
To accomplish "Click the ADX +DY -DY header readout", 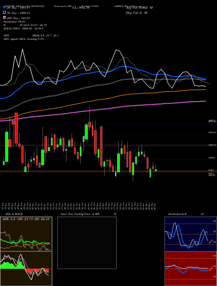I will [x=26, y=219].
